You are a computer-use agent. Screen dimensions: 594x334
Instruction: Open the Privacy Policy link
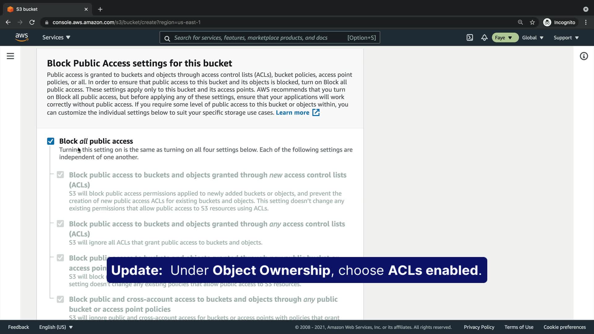(x=479, y=327)
